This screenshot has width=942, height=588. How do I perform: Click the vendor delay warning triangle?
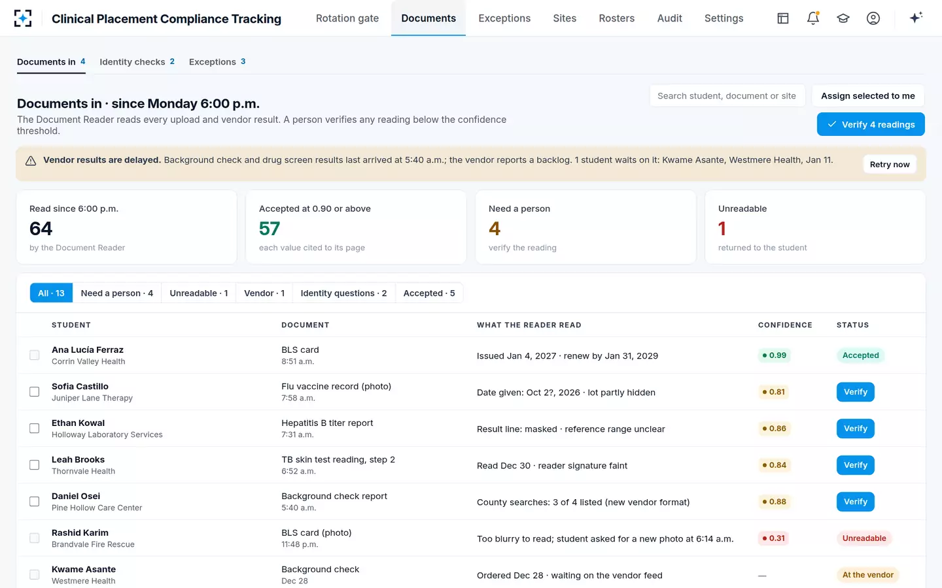[x=31, y=161]
